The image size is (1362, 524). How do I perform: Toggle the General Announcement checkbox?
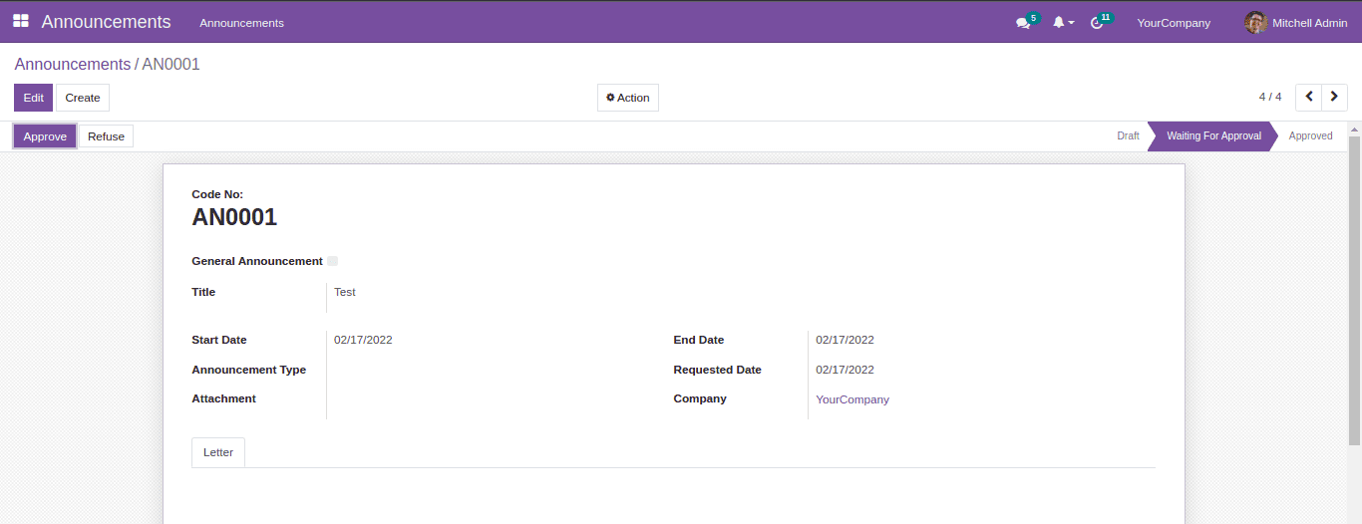click(332, 261)
